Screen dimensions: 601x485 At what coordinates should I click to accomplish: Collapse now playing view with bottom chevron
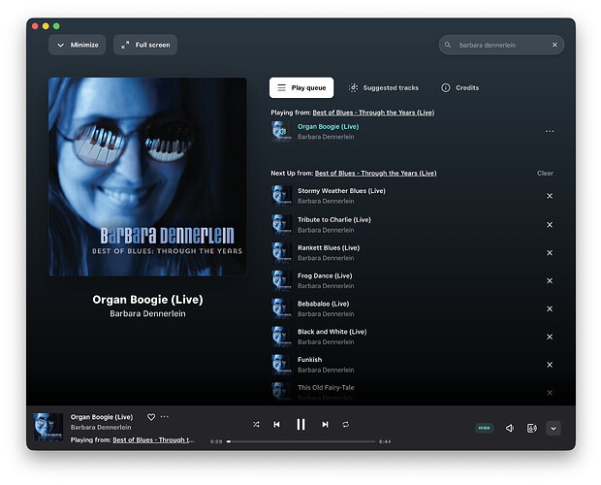click(554, 428)
